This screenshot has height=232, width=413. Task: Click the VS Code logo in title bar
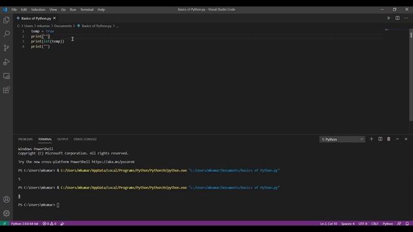5,10
